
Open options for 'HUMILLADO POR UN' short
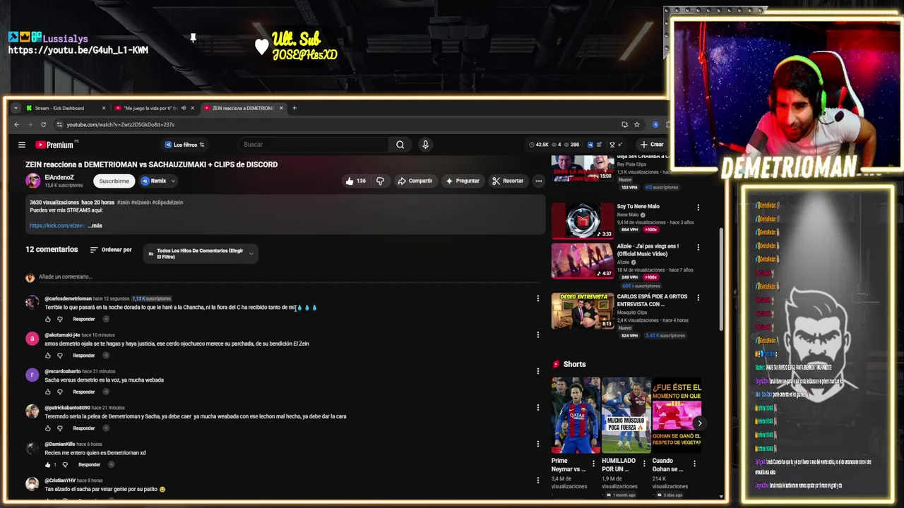point(643,464)
